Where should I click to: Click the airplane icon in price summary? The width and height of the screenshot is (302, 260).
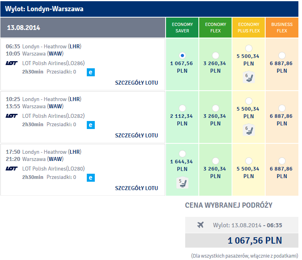tap(200, 225)
